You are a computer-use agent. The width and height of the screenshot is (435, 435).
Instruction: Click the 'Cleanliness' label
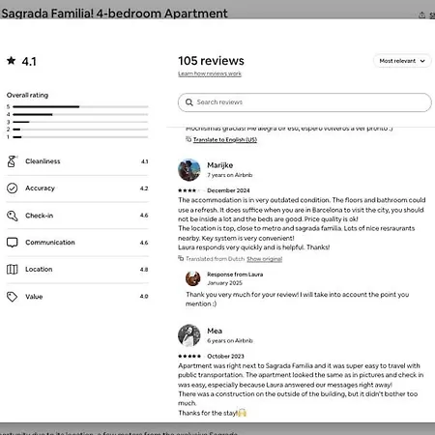[x=43, y=161]
